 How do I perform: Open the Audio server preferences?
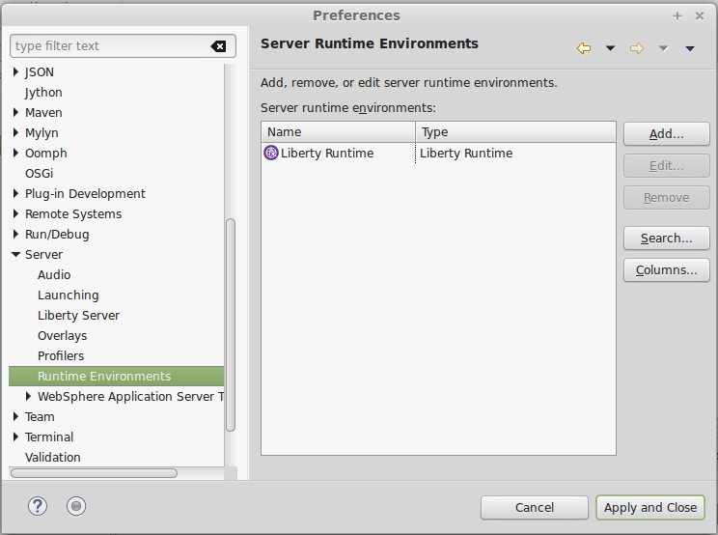coord(54,275)
